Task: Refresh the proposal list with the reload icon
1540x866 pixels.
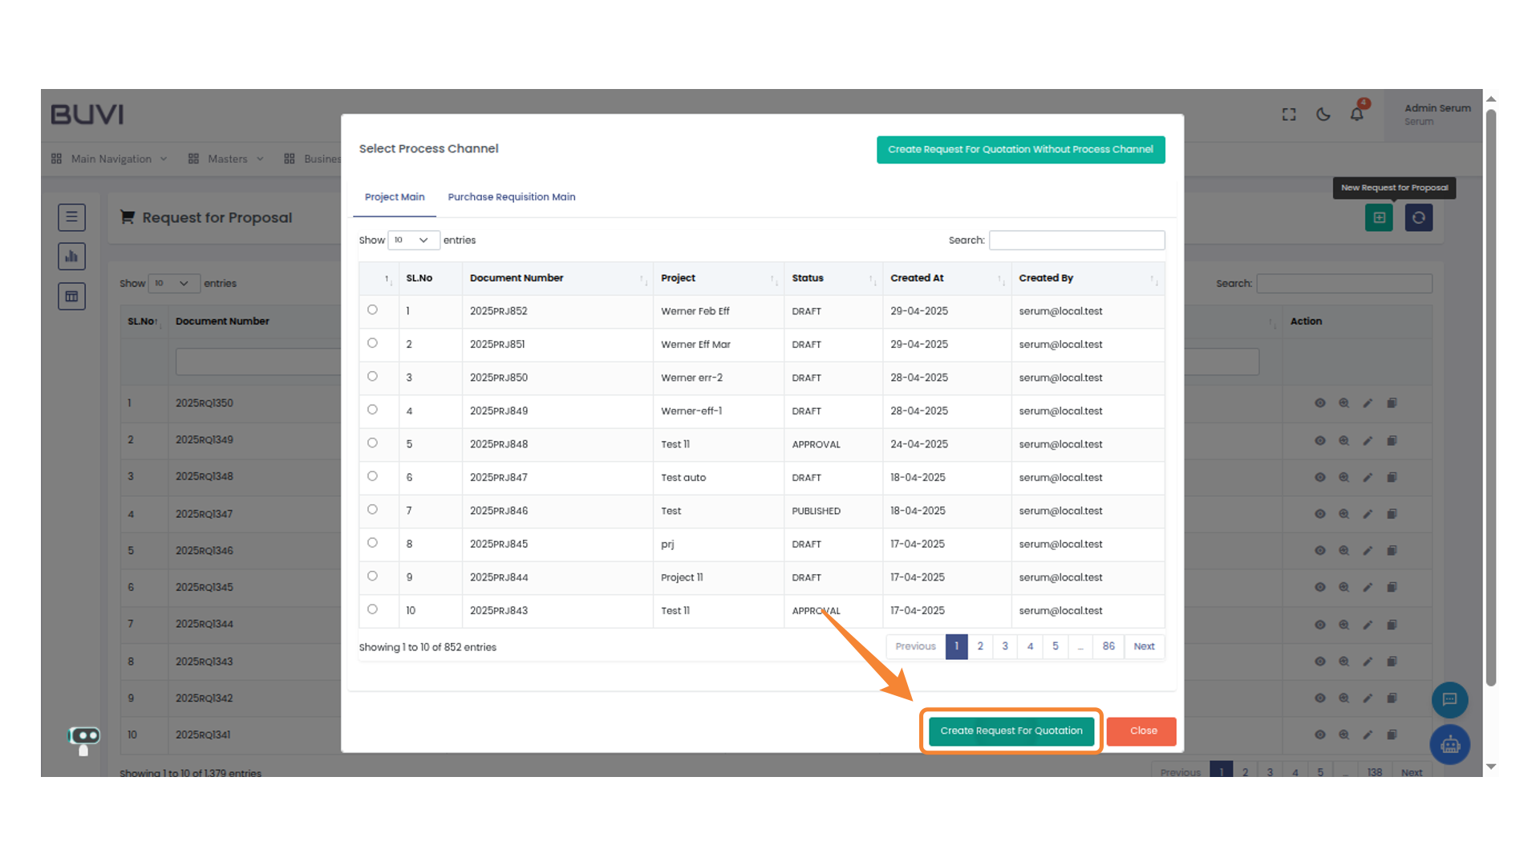Action: tap(1419, 217)
